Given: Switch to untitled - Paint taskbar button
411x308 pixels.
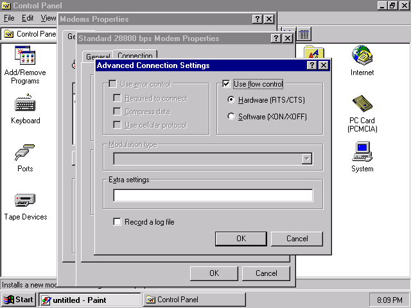Looking at the screenshot, I should (90, 300).
